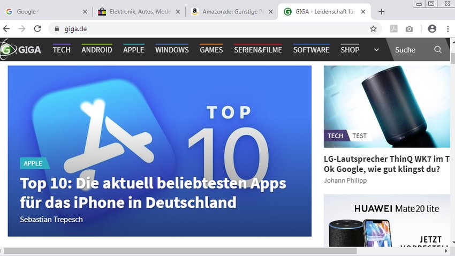The image size is (455, 256).
Task: Click the TECH tag on the LG article
Action: [x=336, y=135]
